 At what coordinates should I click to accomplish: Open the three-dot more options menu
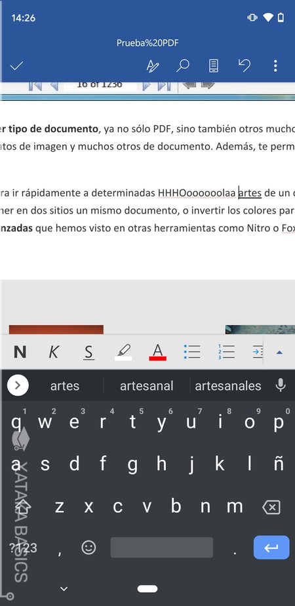click(x=275, y=66)
